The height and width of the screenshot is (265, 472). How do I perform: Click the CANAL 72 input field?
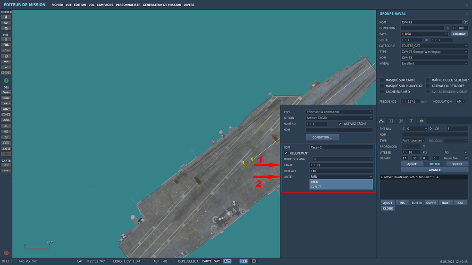click(x=341, y=165)
